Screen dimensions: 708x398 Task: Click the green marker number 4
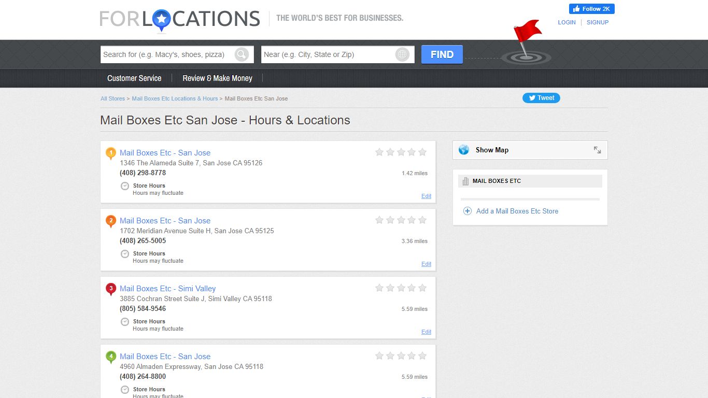coord(110,357)
